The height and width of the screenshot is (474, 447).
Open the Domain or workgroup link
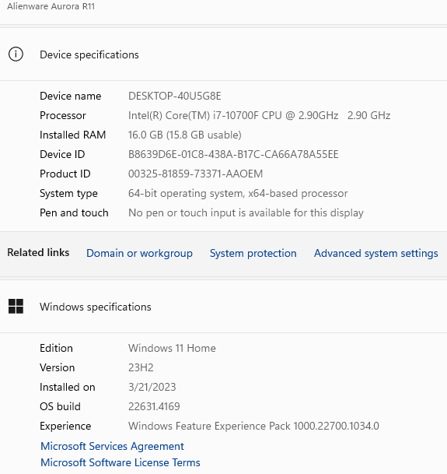pos(139,253)
